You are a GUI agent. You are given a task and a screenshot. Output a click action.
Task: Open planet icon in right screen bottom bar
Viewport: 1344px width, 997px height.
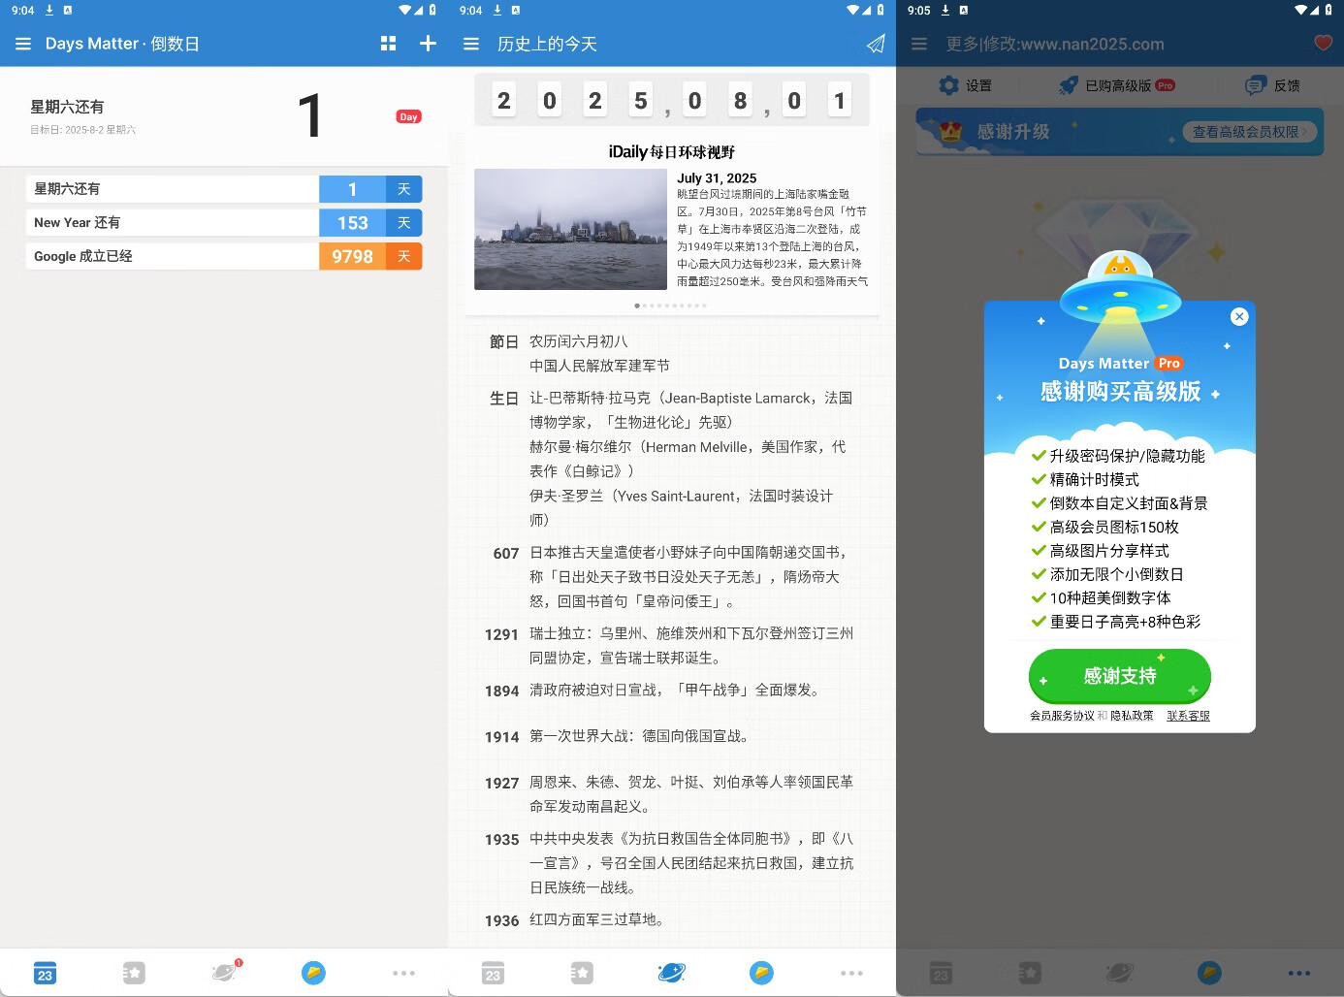(1120, 973)
